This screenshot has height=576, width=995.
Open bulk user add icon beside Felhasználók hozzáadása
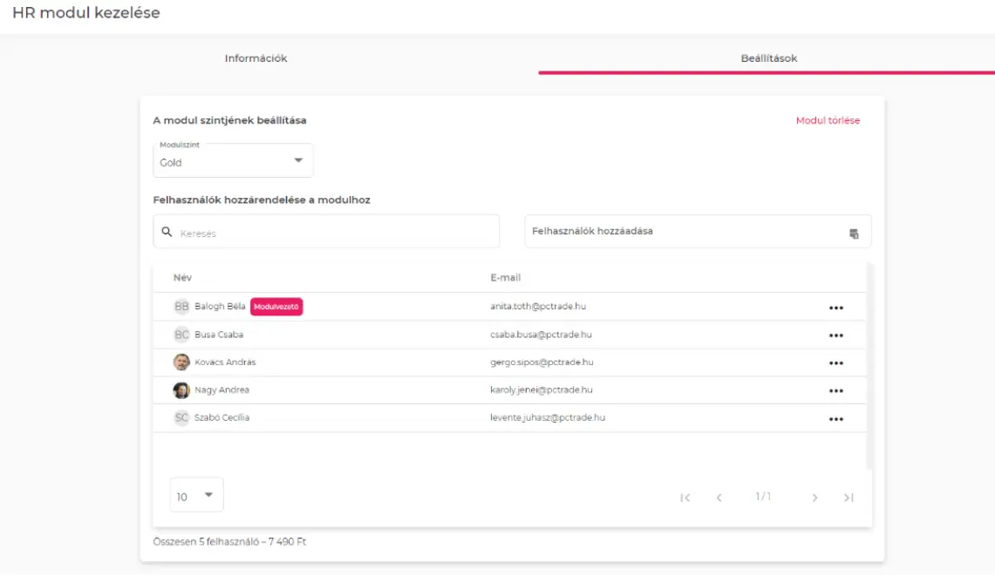(855, 231)
